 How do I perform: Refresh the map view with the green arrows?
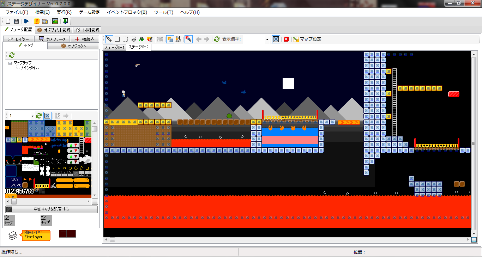tap(217, 39)
